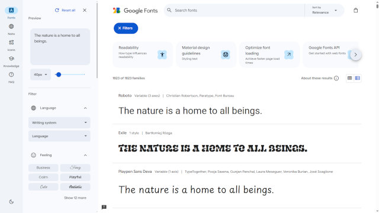Collapse the Language filter section
The height and width of the screenshot is (213, 379).
click(85, 108)
